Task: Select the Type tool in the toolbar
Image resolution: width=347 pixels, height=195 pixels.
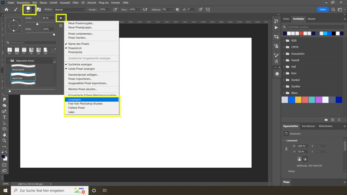Action: [4, 117]
